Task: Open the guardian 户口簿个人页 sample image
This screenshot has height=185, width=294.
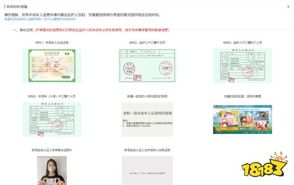Action: (243, 66)
